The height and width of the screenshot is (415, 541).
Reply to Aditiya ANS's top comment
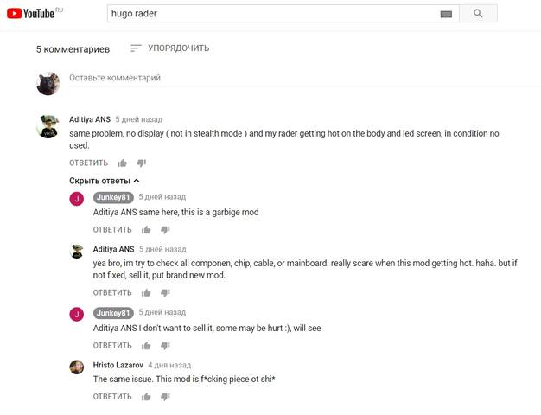tap(89, 163)
